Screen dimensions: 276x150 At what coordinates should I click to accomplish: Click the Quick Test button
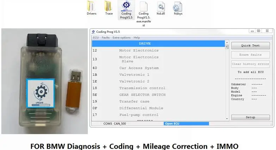[250, 46]
